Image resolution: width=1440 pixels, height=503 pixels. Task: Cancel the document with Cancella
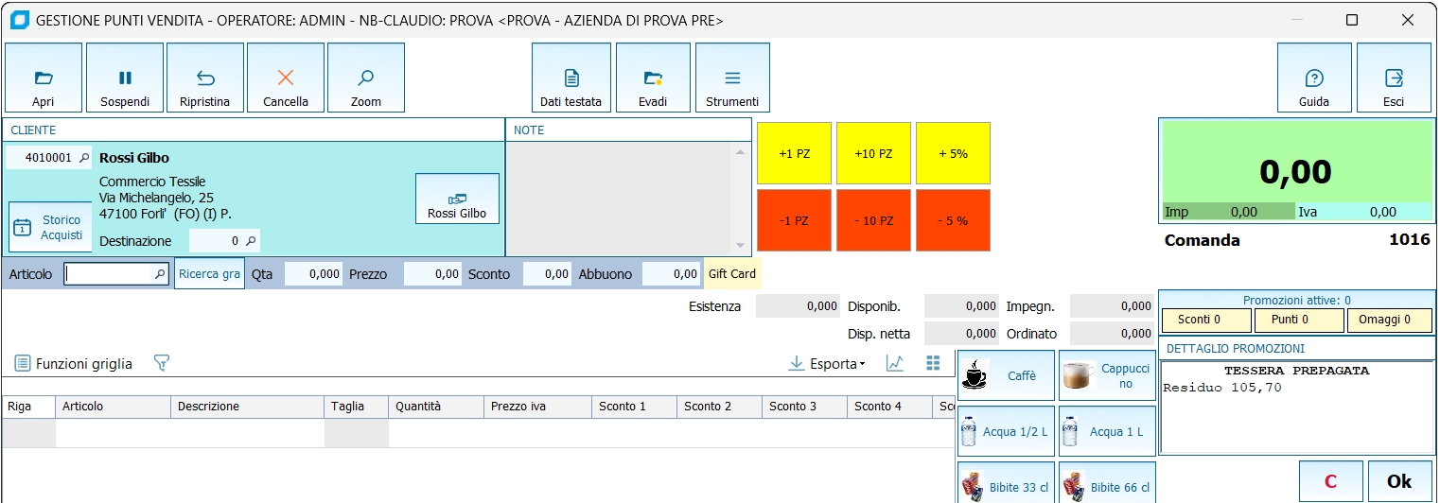tap(286, 78)
